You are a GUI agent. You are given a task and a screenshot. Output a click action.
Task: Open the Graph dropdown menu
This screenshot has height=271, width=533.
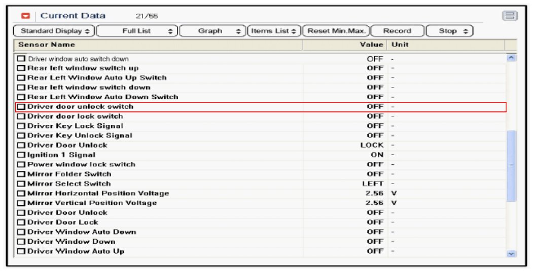(212, 31)
